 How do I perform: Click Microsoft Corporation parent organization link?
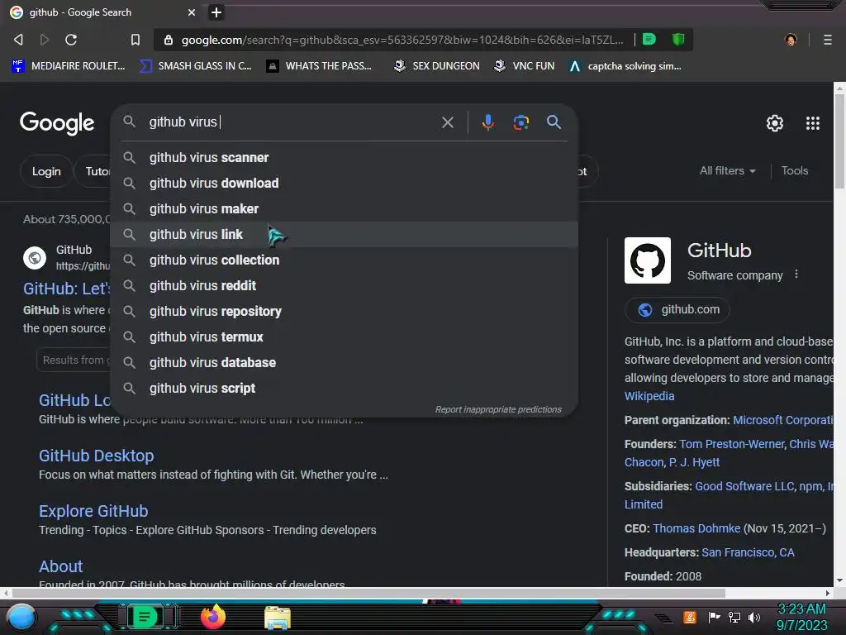(x=783, y=420)
